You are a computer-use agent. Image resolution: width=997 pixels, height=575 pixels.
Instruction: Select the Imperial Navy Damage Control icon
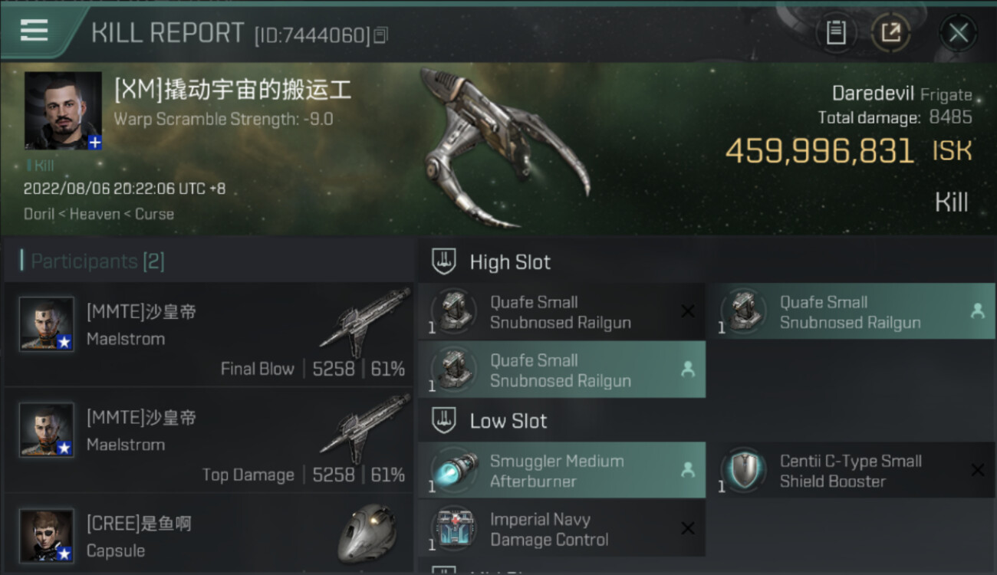(x=455, y=529)
